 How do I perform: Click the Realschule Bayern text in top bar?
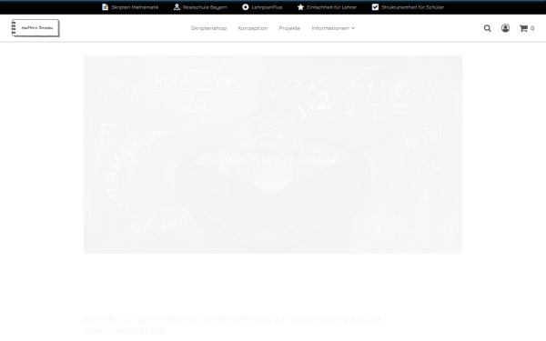tap(205, 7)
